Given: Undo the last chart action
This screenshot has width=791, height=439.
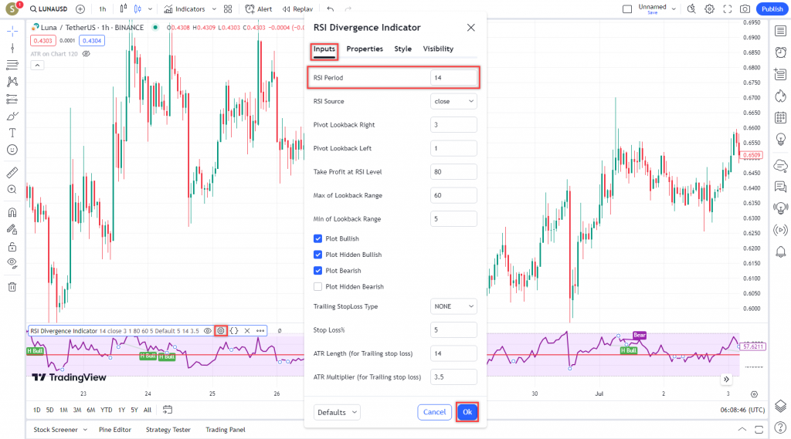Looking at the screenshot, I should pyautogui.click(x=331, y=9).
